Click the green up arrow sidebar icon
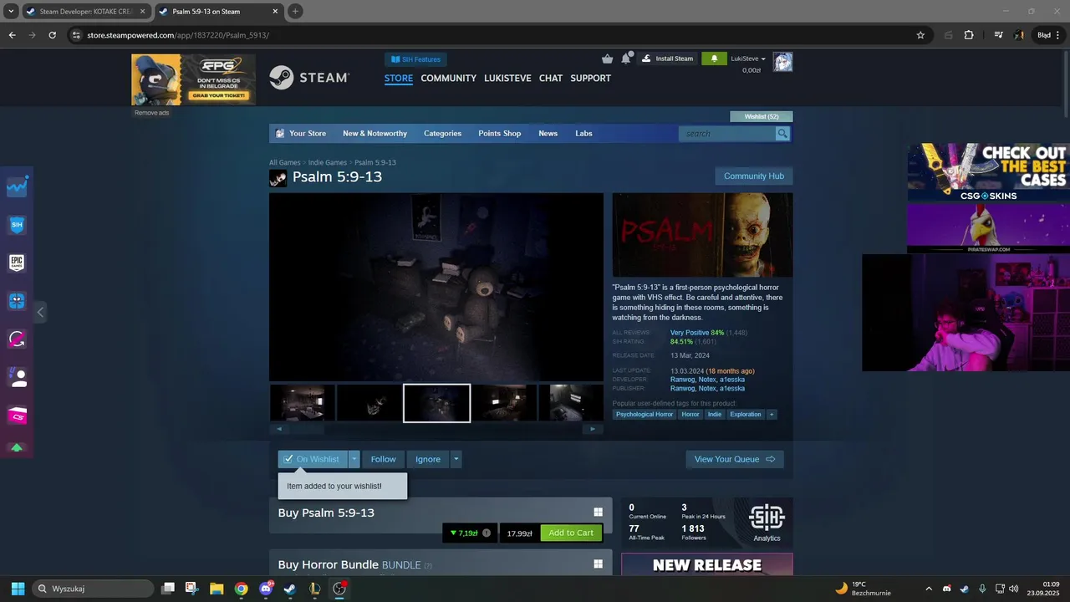Viewport: 1070px width, 602px height. [x=17, y=447]
